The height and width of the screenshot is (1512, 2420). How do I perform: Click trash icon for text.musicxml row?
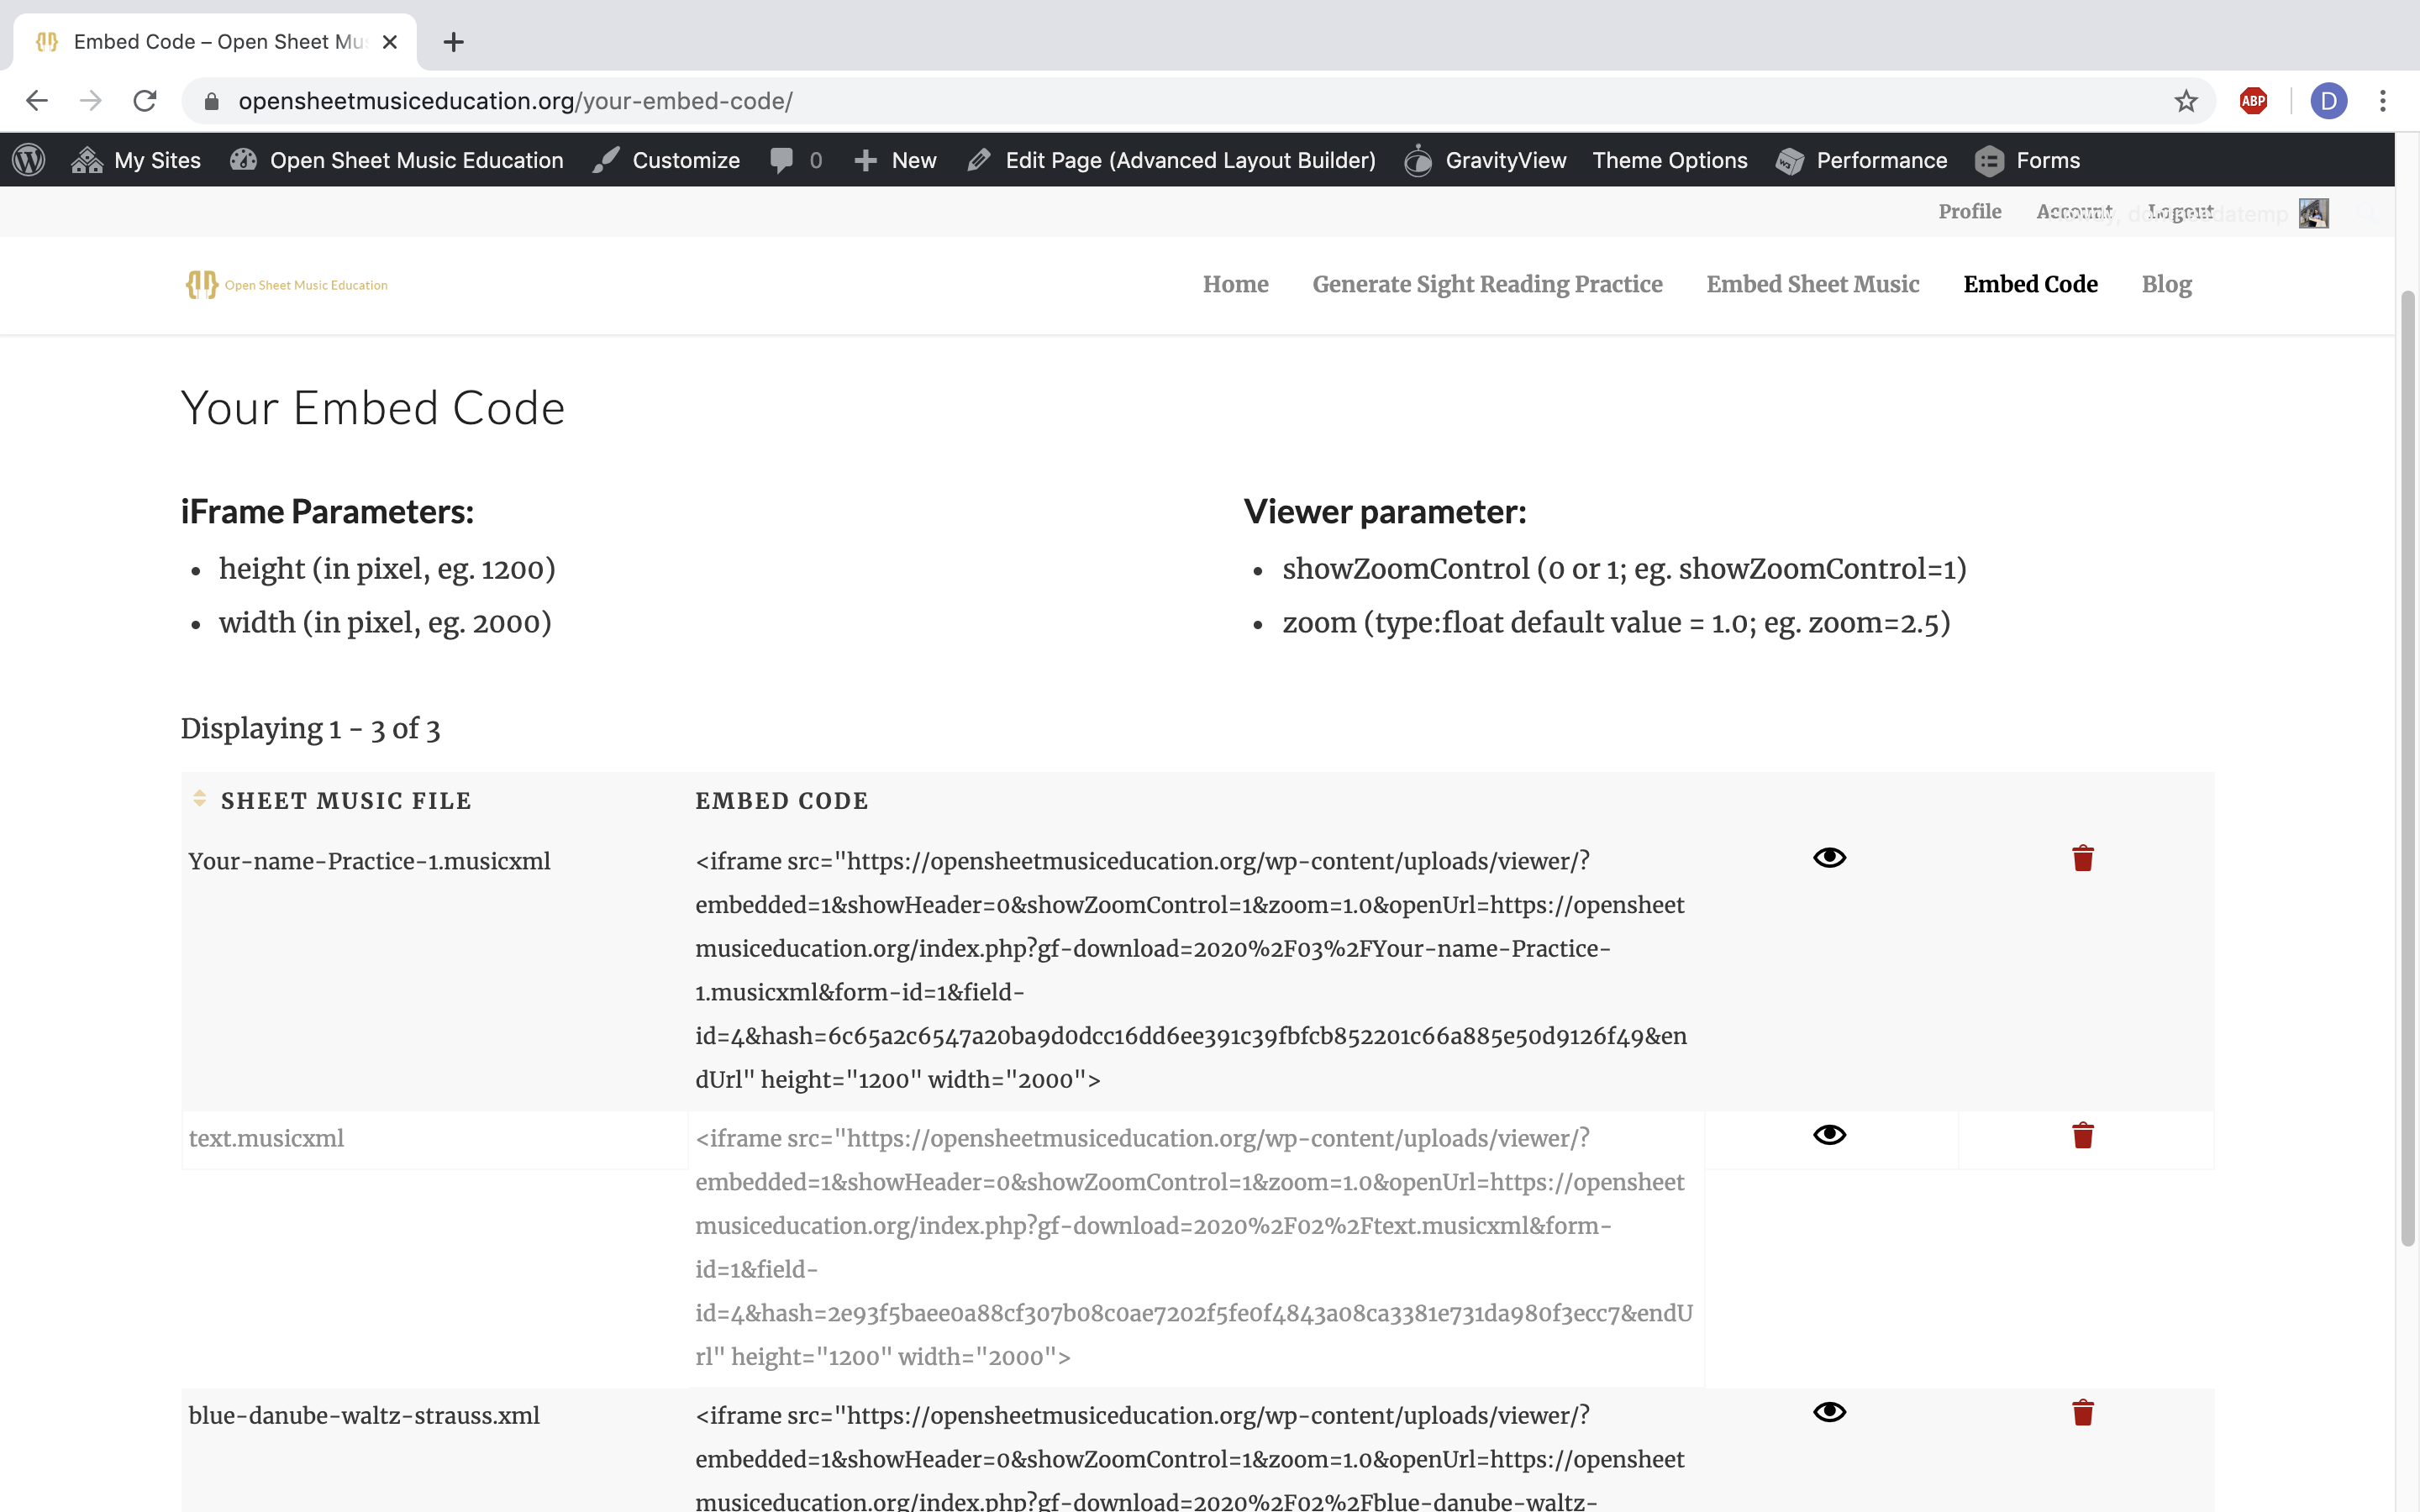coord(2082,1135)
